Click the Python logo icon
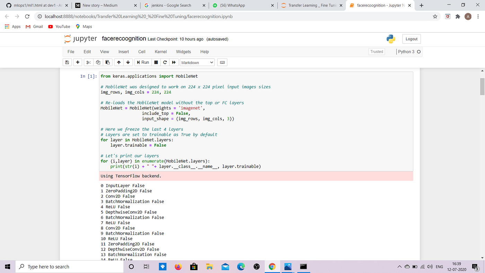485x273 pixels. 391,39
